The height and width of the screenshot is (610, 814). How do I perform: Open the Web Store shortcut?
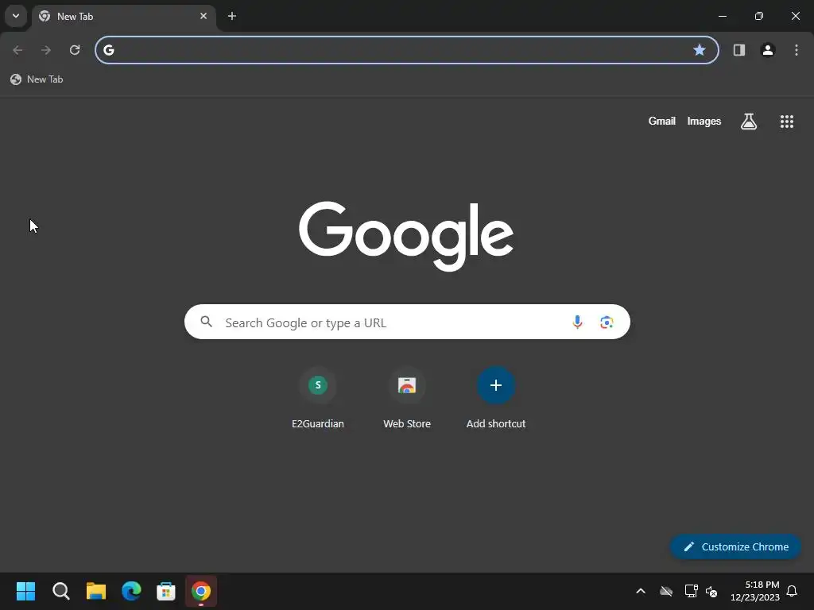(407, 398)
